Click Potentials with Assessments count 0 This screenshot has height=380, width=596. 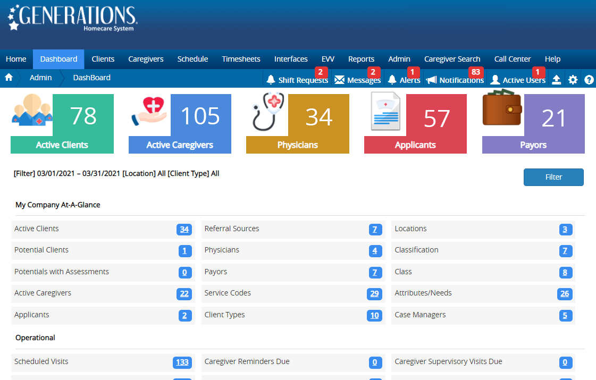(185, 273)
